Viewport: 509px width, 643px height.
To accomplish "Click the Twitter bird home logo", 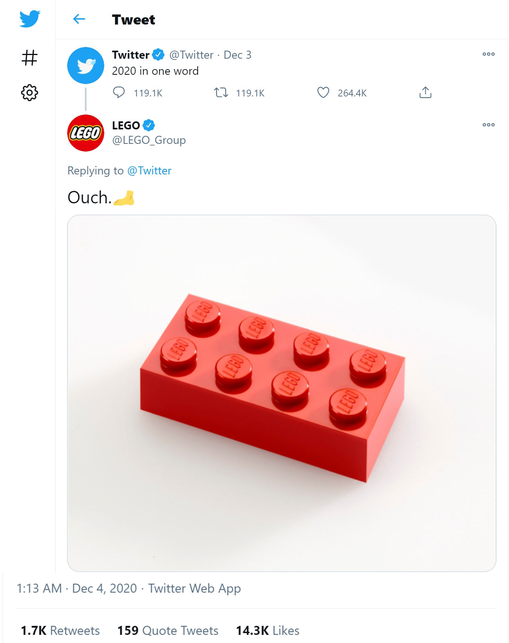I will pos(30,19).
